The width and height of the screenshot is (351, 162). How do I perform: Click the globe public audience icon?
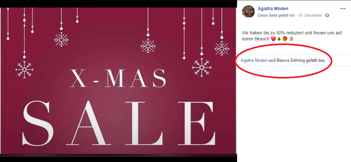(x=328, y=15)
